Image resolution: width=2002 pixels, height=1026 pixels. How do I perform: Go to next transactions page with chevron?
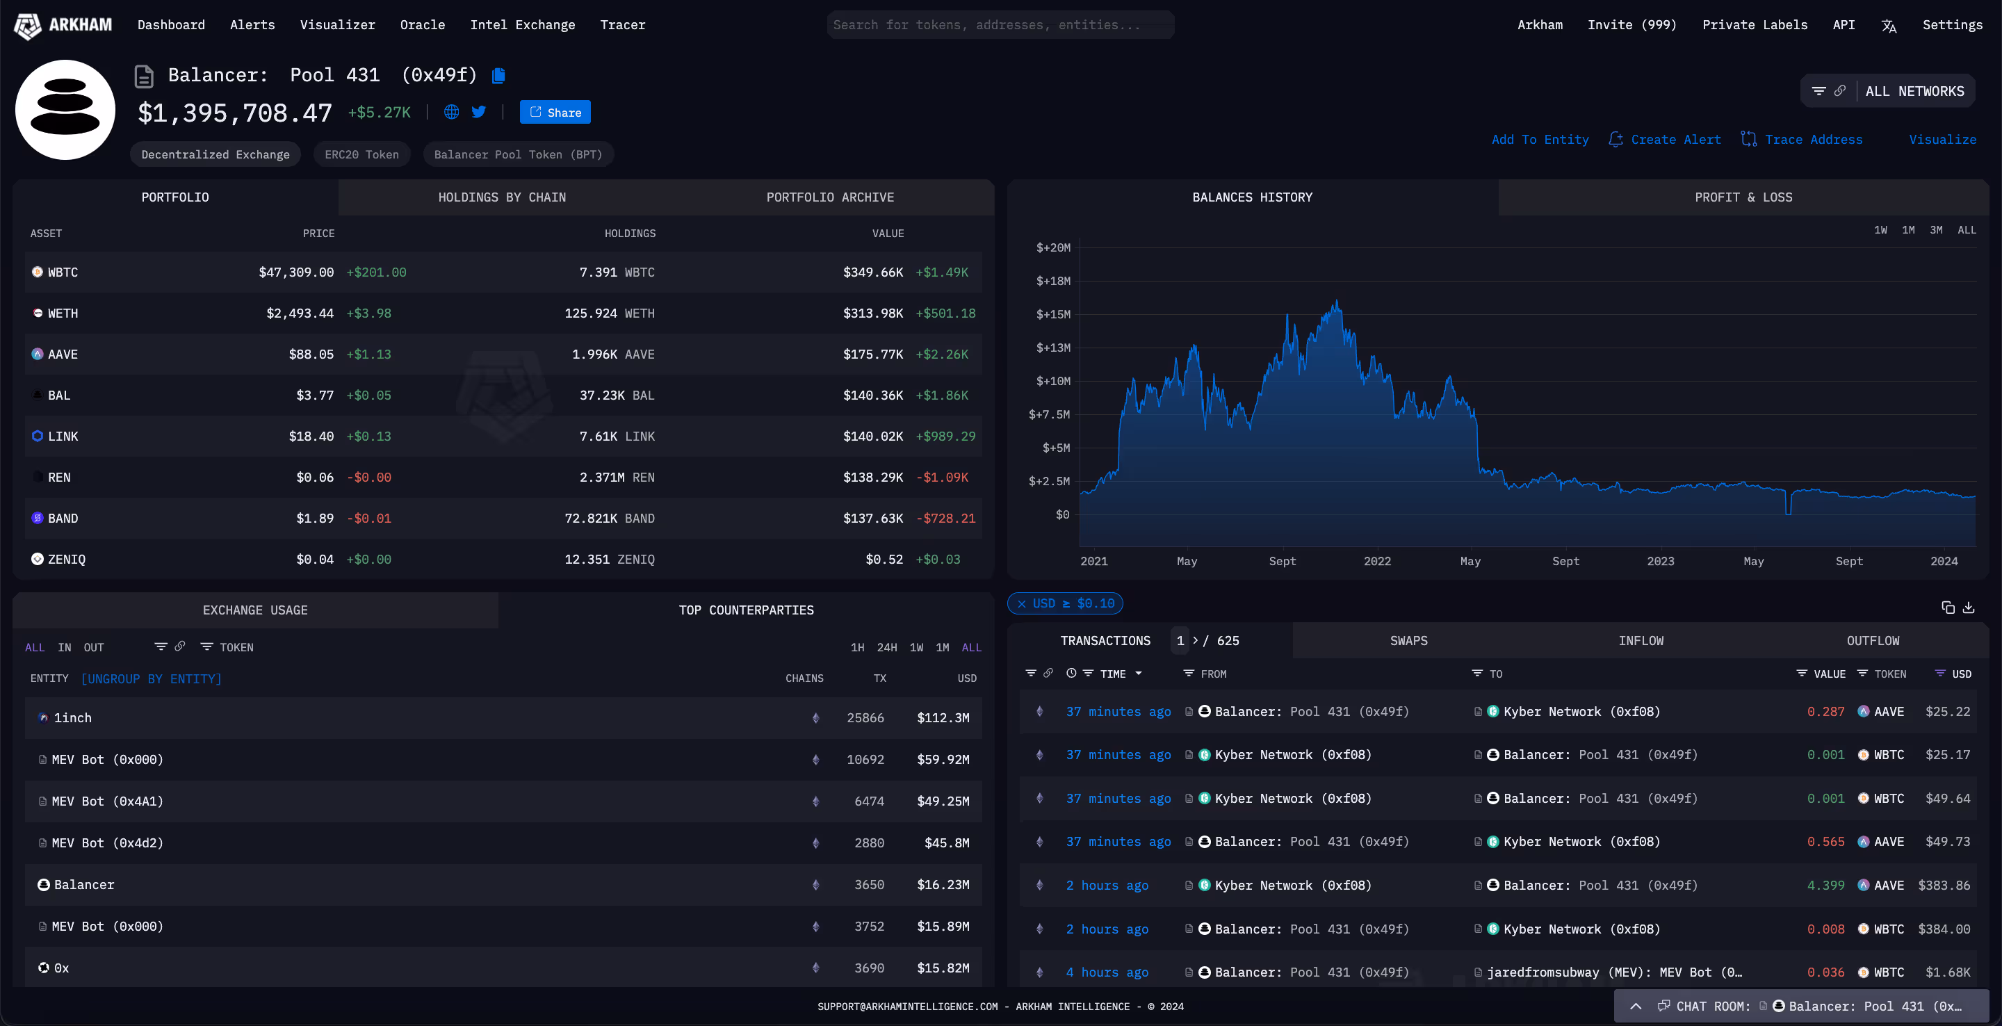tap(1194, 640)
